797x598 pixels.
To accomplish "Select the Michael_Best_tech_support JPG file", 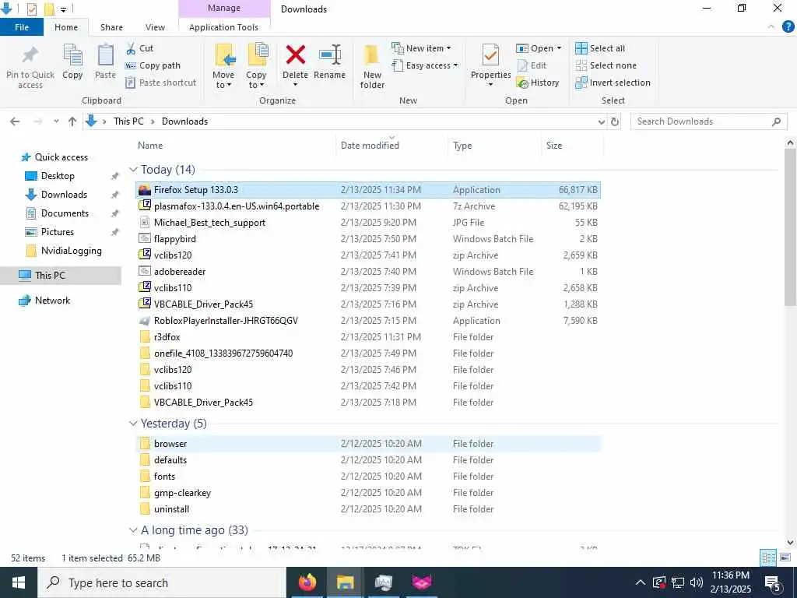I will point(368,223).
